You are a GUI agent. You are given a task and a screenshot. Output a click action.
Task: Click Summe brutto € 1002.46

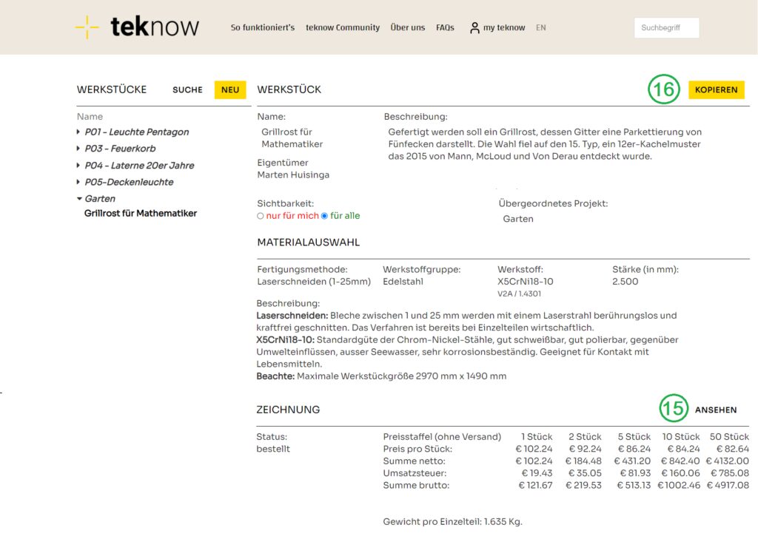point(679,485)
